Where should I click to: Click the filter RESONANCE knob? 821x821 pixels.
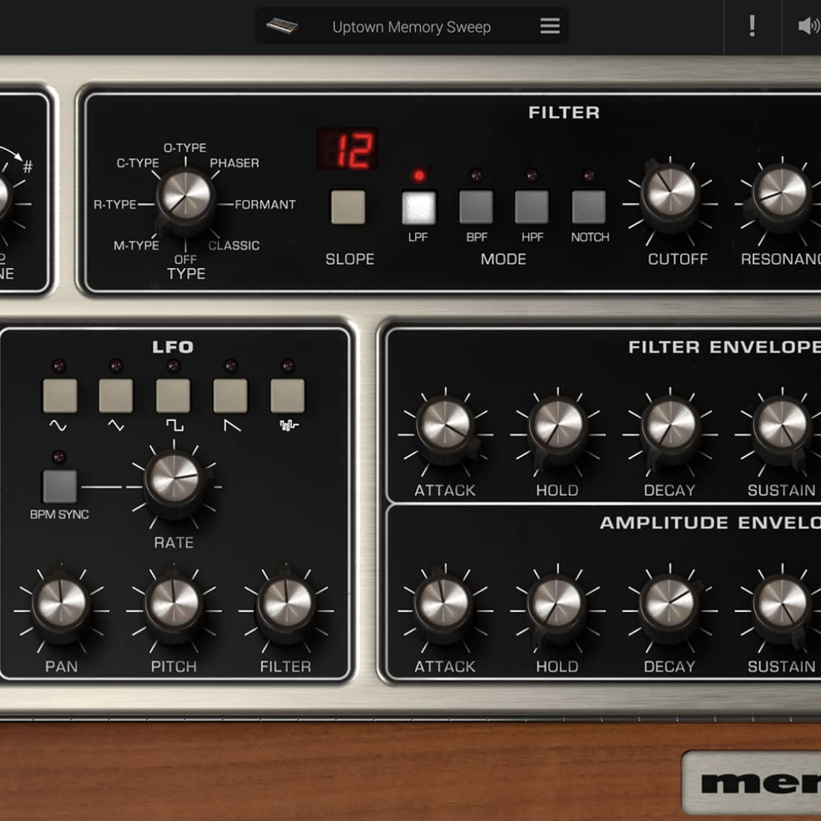pos(782,197)
